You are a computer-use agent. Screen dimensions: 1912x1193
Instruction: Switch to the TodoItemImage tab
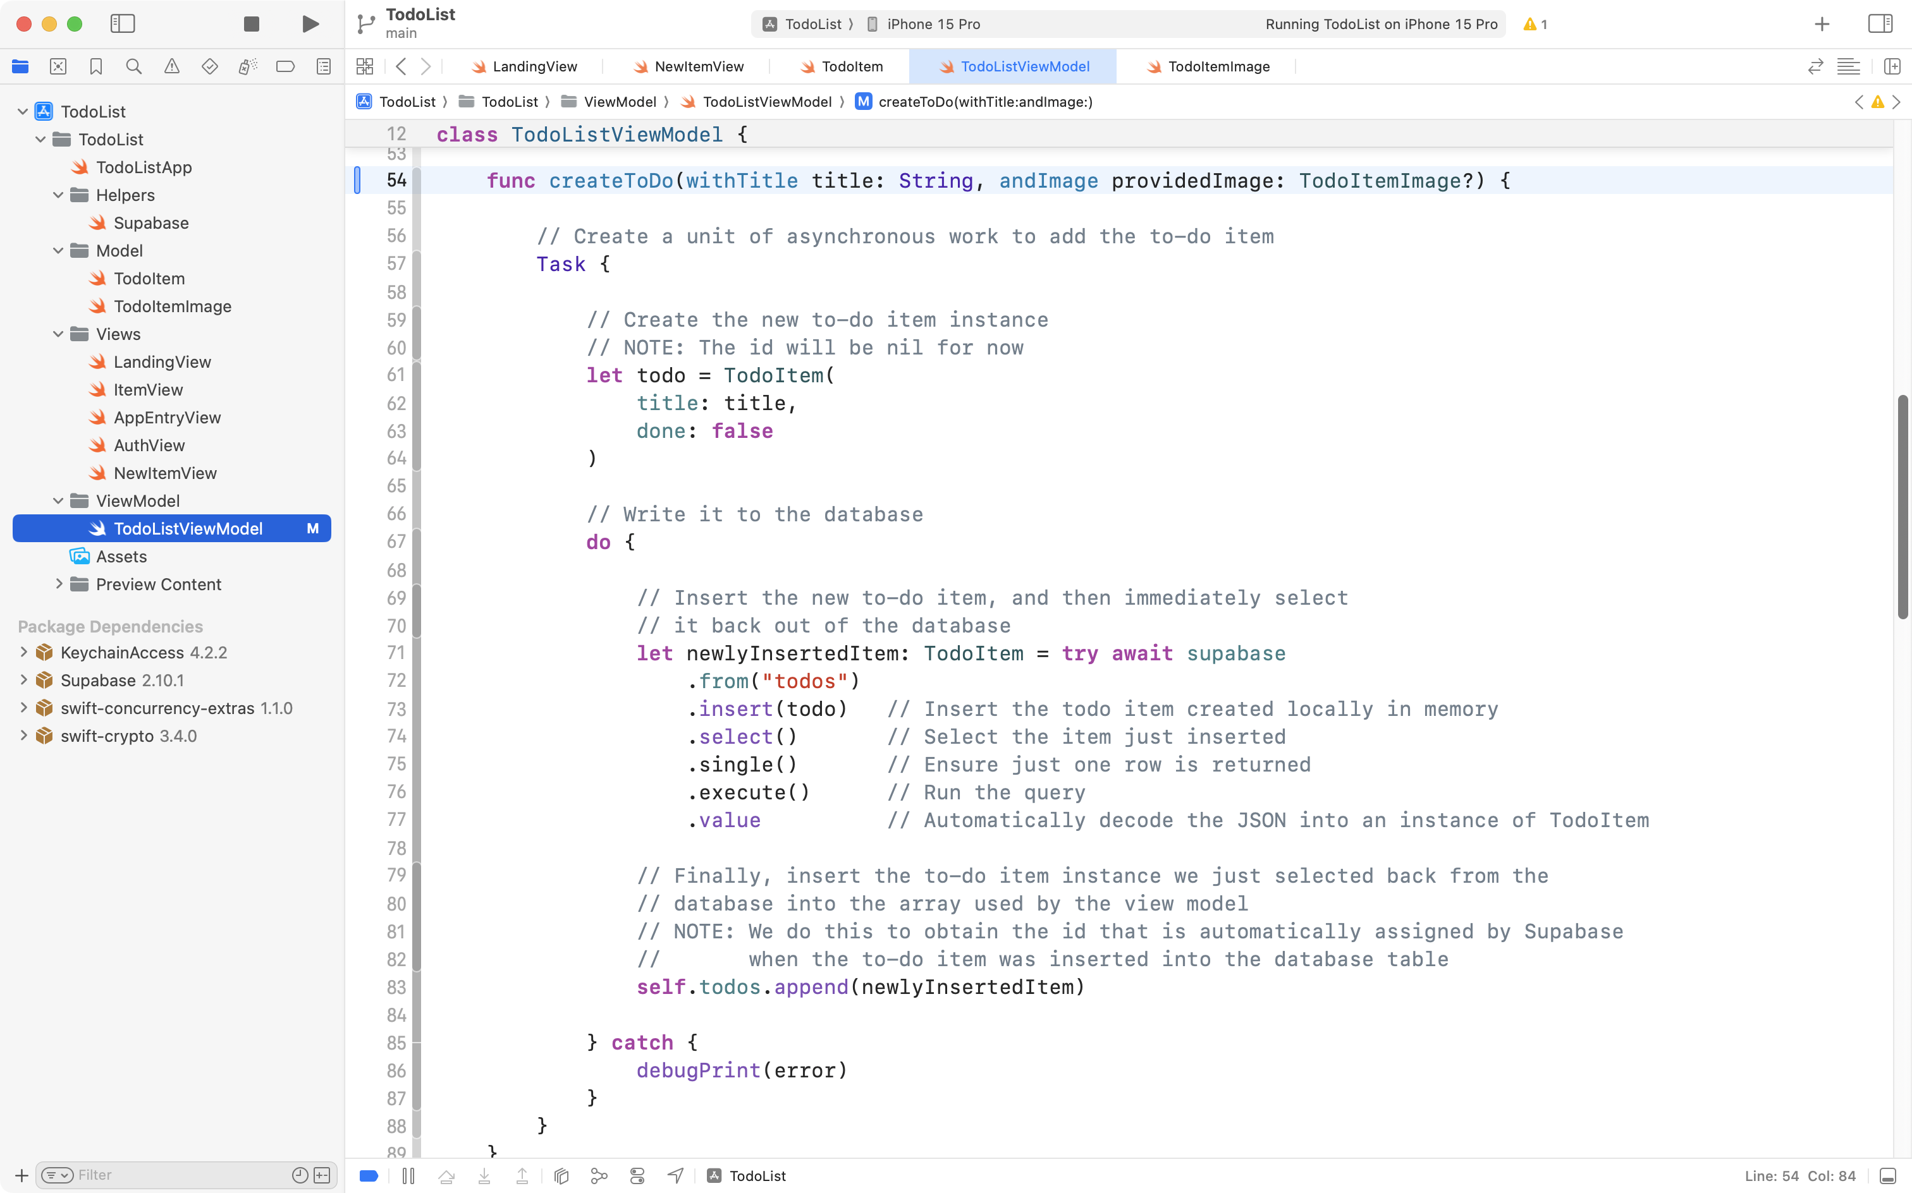1217,66
